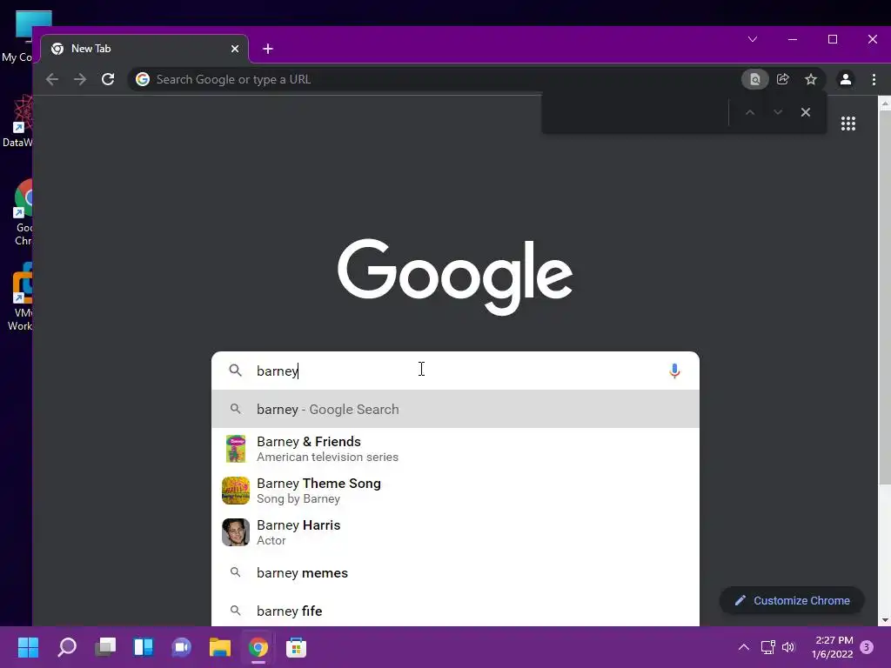The height and width of the screenshot is (668, 891).
Task: Click the forward navigation arrow
Action: pos(80,79)
